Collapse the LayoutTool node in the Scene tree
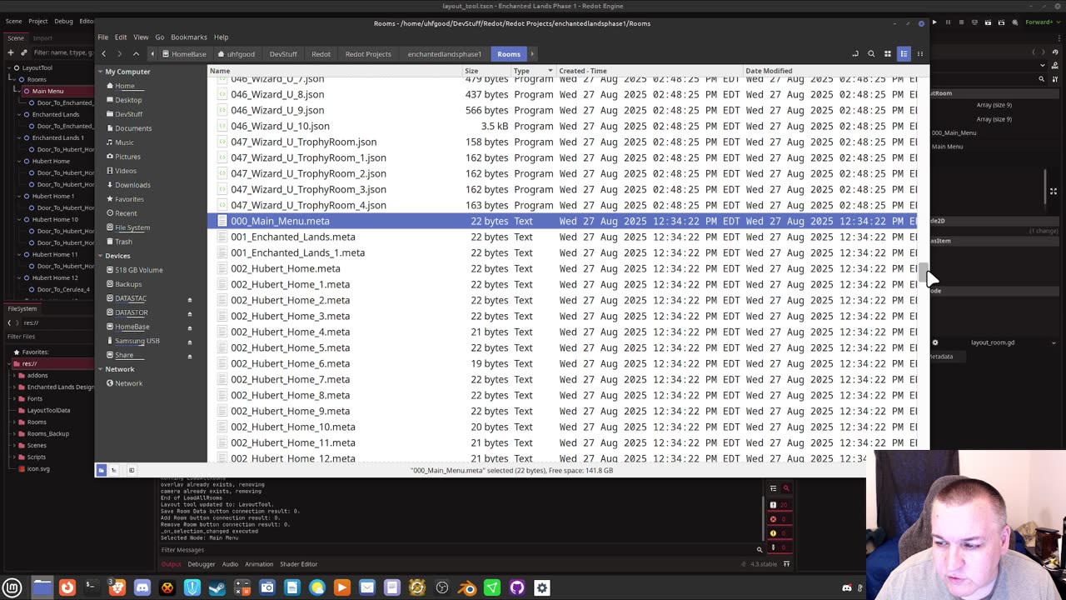Viewport: 1066px width, 600px height. (x=7, y=67)
